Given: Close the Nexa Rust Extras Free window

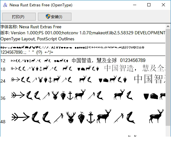Looking at the screenshot, I should 163,5.
